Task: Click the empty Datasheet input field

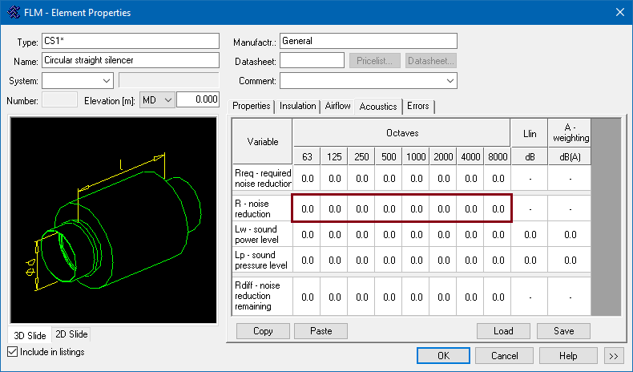Action: pos(312,61)
